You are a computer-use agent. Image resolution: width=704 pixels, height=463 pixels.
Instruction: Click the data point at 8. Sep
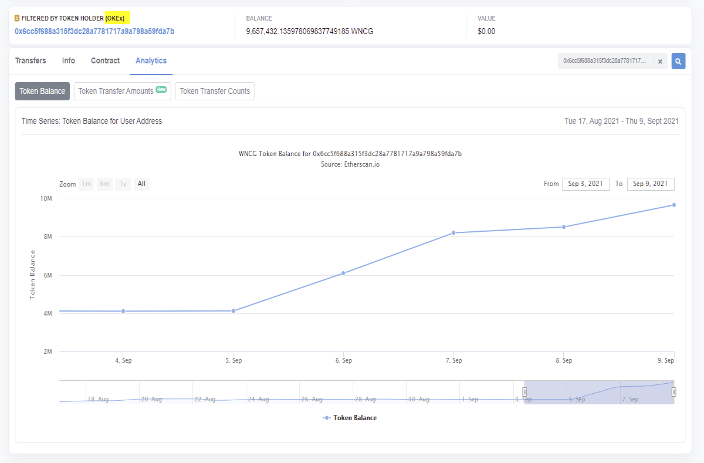tap(564, 227)
